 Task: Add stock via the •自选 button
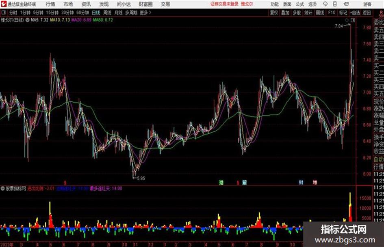click(x=355, y=13)
